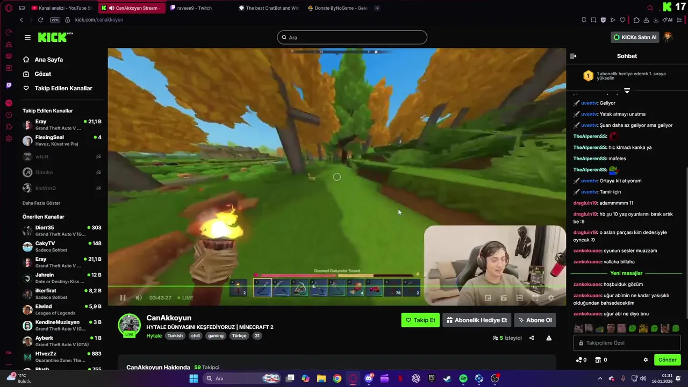The width and height of the screenshot is (688, 387).
Task: Open a new browser tab
Action: 377,8
